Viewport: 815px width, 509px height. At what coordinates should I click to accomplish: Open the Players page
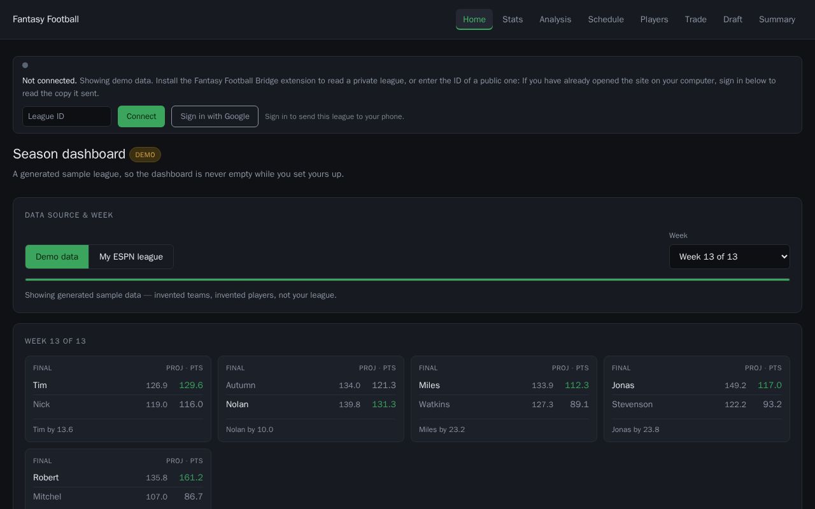[x=654, y=19]
